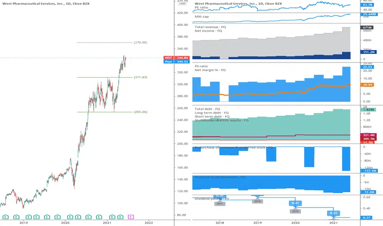Click the Shareholders equity · FQ label
383x226 pixels.
click(221, 120)
